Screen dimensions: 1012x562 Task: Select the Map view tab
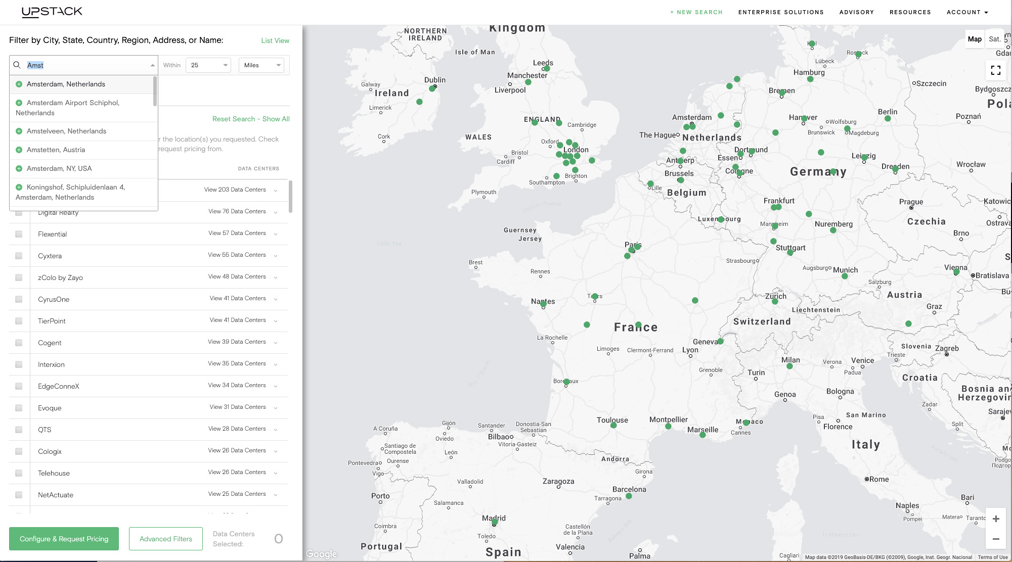(975, 39)
